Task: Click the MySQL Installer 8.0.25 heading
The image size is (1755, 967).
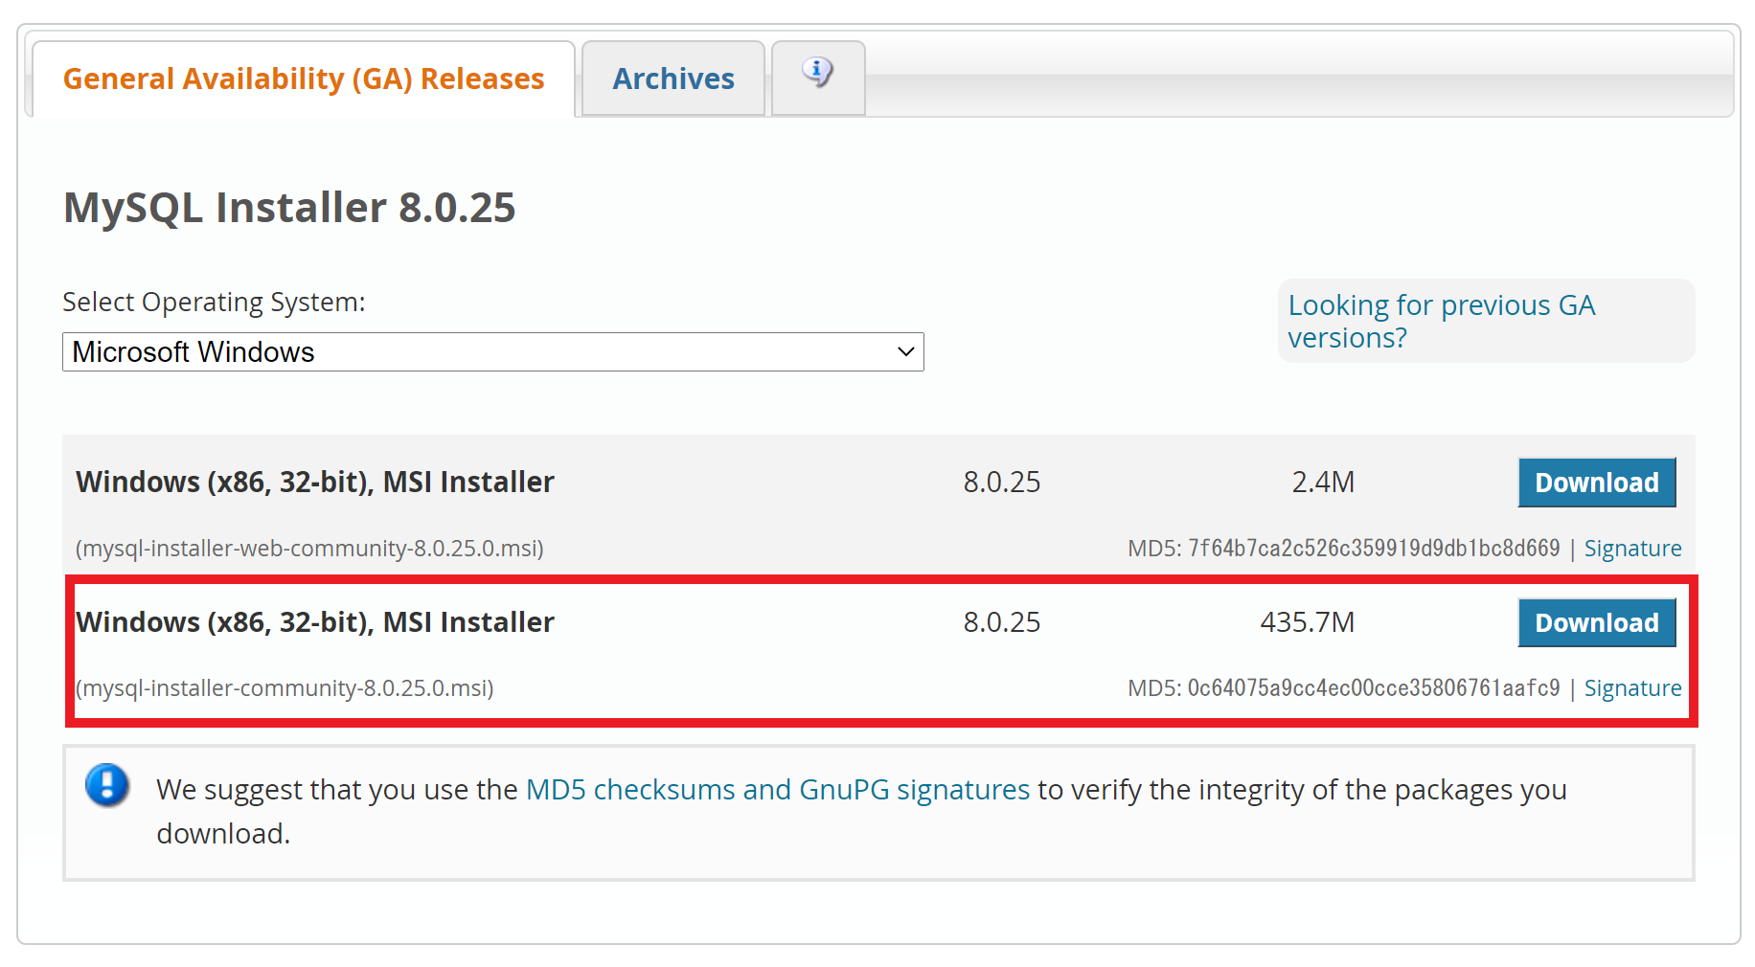Action: (x=288, y=207)
